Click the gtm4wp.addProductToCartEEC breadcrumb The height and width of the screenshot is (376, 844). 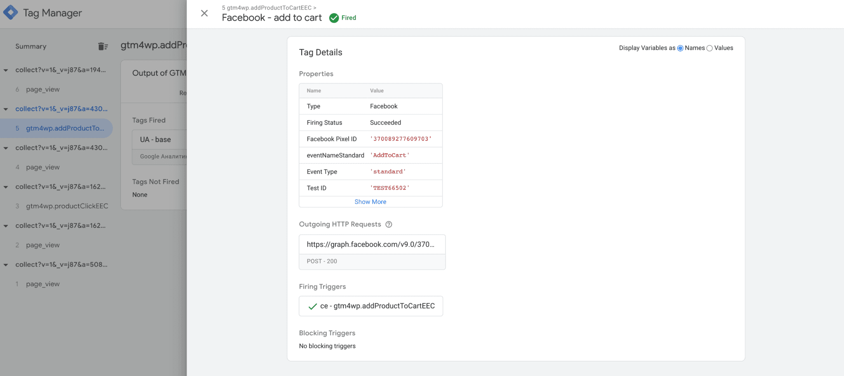click(x=267, y=7)
